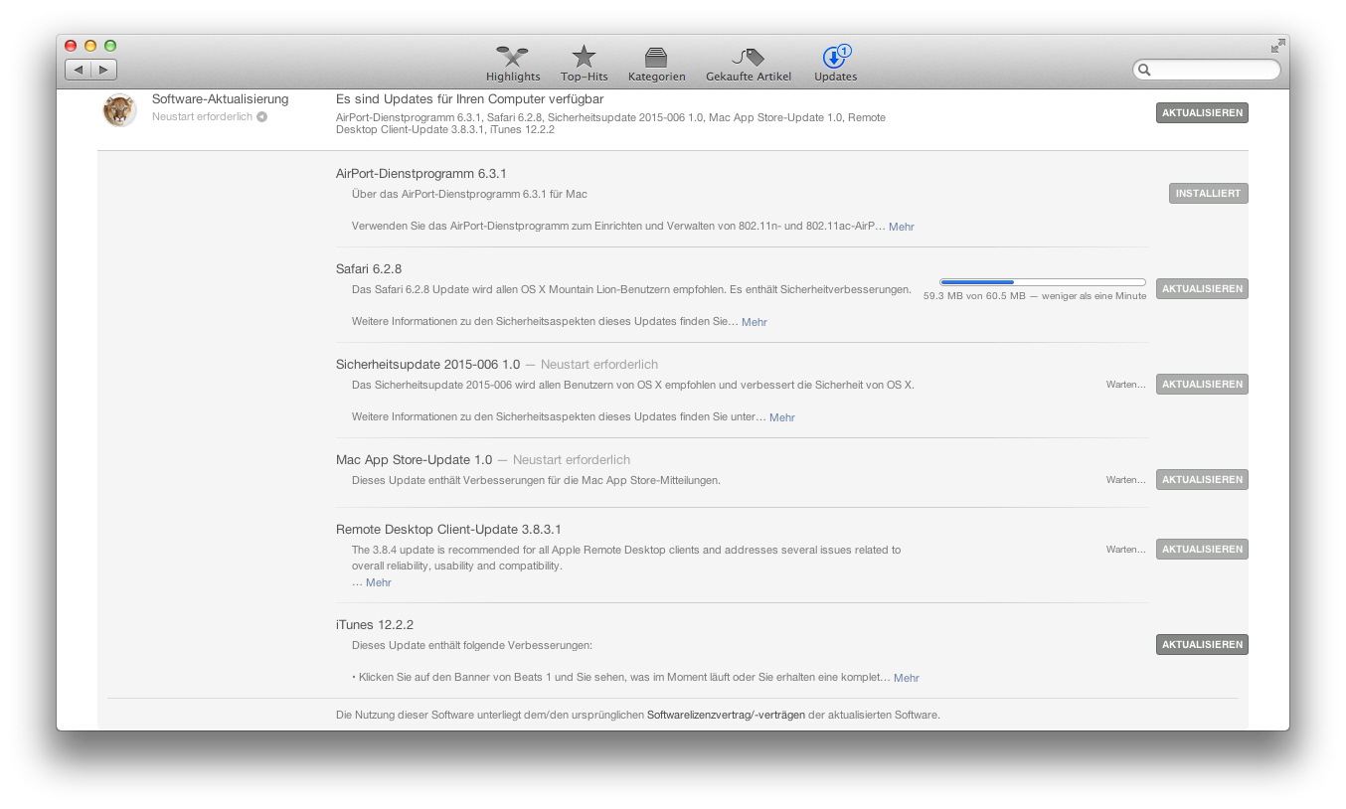The width and height of the screenshot is (1346, 809).
Task: Open the Softwarelizenzvertrag/-verträgen link
Action: point(726,715)
